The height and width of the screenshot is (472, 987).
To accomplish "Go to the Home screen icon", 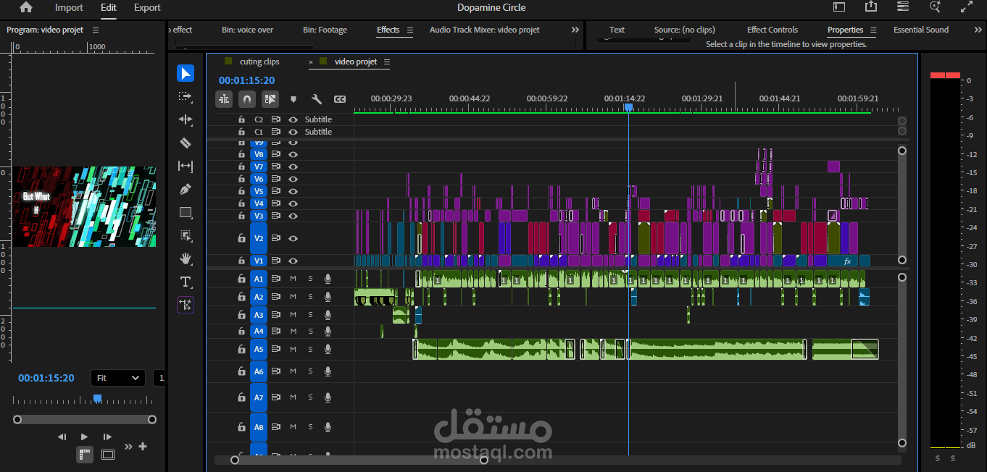I will click(x=26, y=7).
